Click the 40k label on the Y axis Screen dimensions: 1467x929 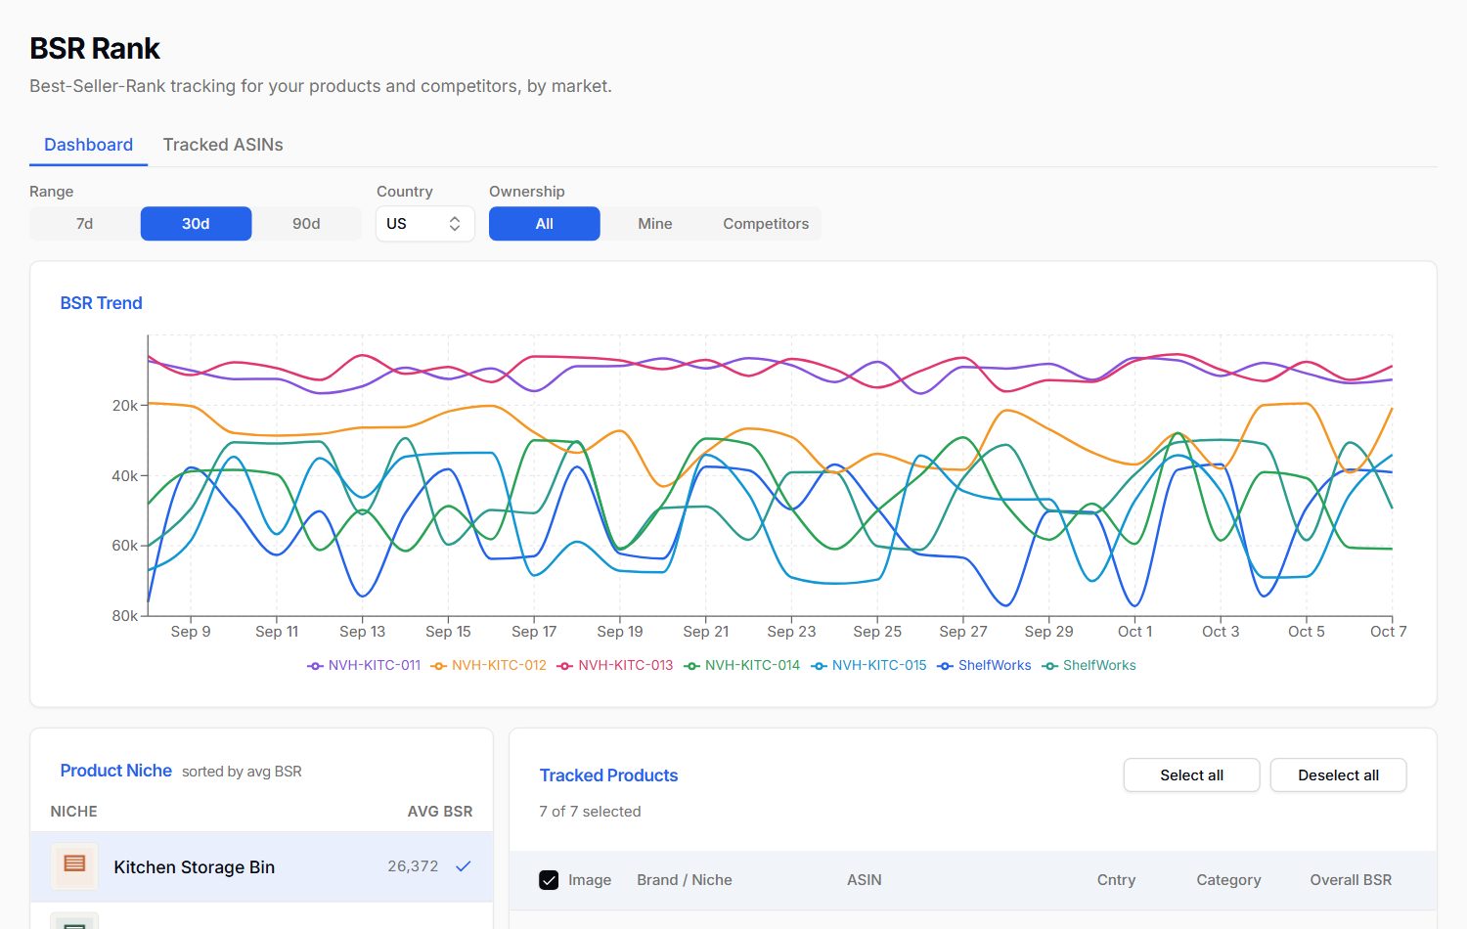pos(124,476)
